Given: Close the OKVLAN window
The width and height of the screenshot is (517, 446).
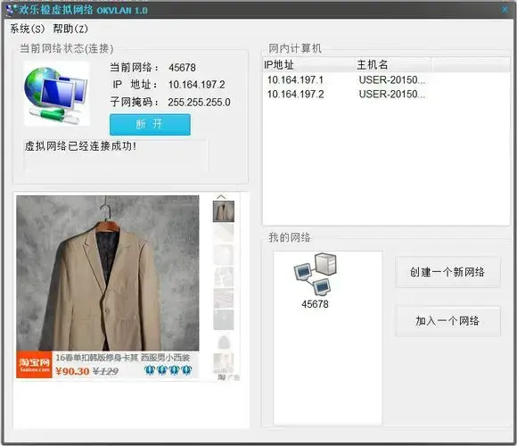Looking at the screenshot, I should [x=505, y=10].
